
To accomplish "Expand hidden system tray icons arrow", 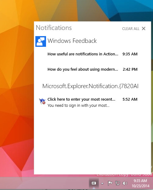I will pyautogui.click(x=102, y=183).
